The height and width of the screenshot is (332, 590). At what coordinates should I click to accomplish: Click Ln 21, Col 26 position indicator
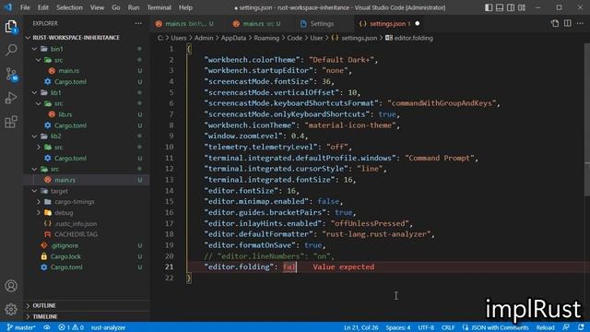pos(360,327)
